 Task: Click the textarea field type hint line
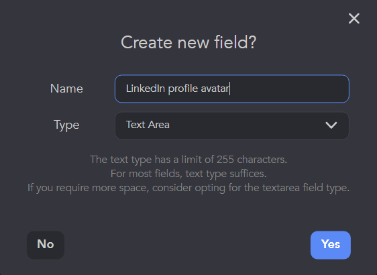pos(188,188)
